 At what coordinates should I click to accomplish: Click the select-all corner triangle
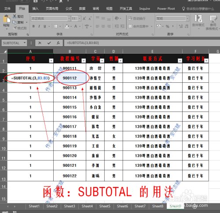5,51
